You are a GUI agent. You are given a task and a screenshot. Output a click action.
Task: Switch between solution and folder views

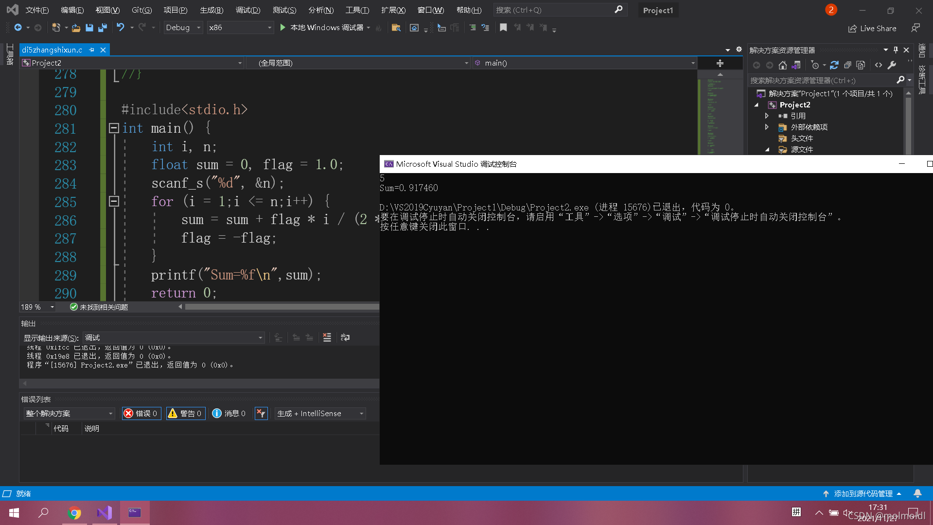796,65
